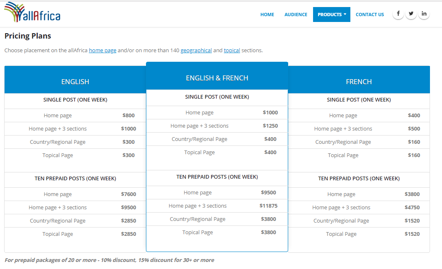Viewport: 442px width, 269px height.
Task: Select the English plan header
Action: [x=75, y=82]
